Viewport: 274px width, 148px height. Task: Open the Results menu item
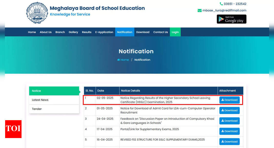(87, 32)
